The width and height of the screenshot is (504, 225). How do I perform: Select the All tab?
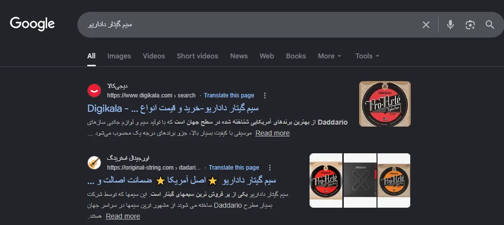pos(91,56)
